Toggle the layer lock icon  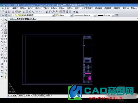pos(21,15)
